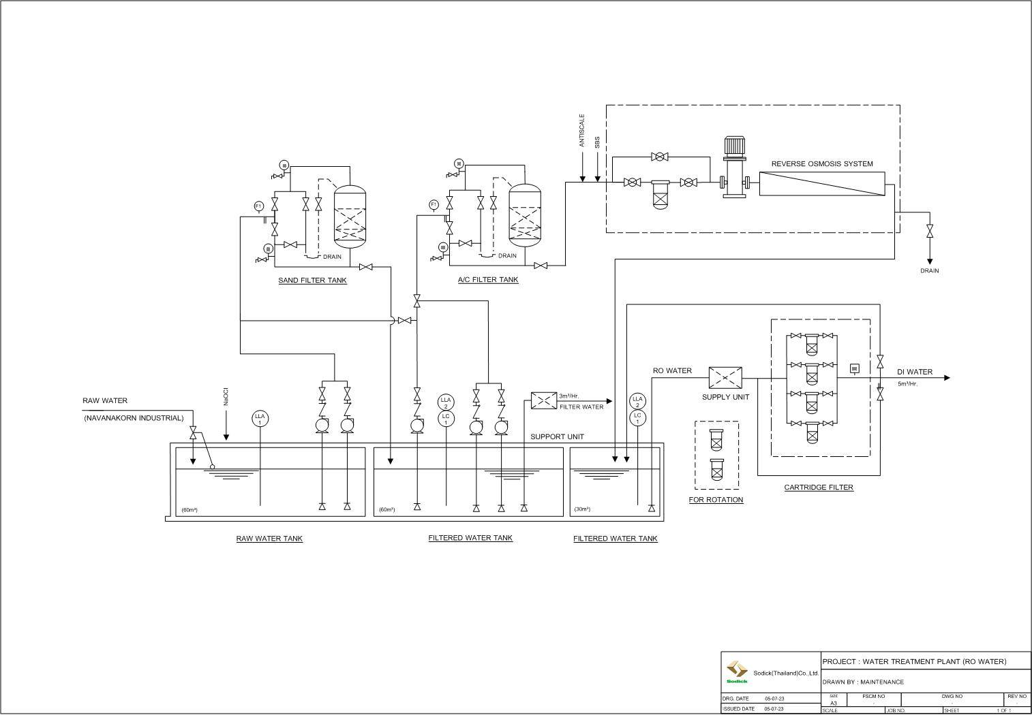Viewport: 1032px width, 715px height.
Task: Click the LC 1 bubble above the 60m³ filtered water tank
Action: click(x=446, y=419)
